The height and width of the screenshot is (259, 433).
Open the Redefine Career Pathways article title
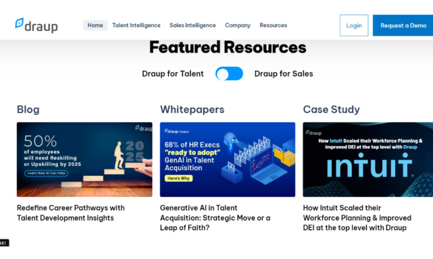tap(70, 213)
